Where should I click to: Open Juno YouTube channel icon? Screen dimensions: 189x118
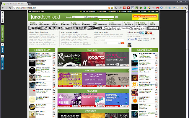click(x=151, y=32)
